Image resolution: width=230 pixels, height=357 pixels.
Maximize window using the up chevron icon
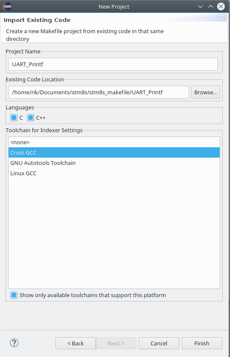211,6
